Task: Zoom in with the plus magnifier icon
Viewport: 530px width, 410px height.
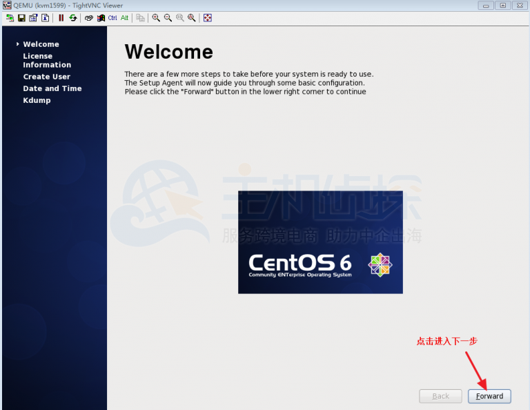Action: tap(156, 18)
